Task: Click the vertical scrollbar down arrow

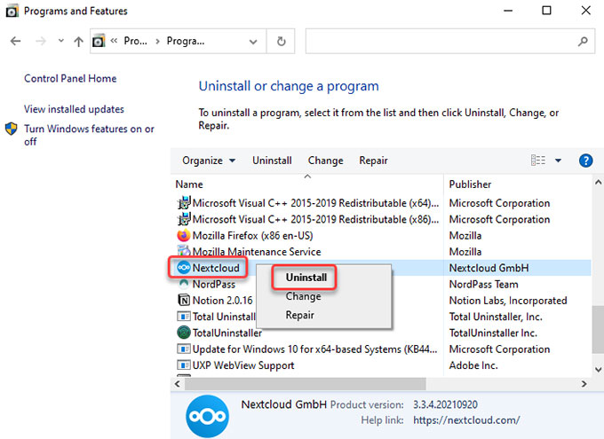Action: (598, 369)
